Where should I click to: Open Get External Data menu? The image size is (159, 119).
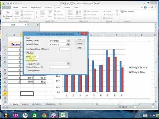click(x=7, y=15)
